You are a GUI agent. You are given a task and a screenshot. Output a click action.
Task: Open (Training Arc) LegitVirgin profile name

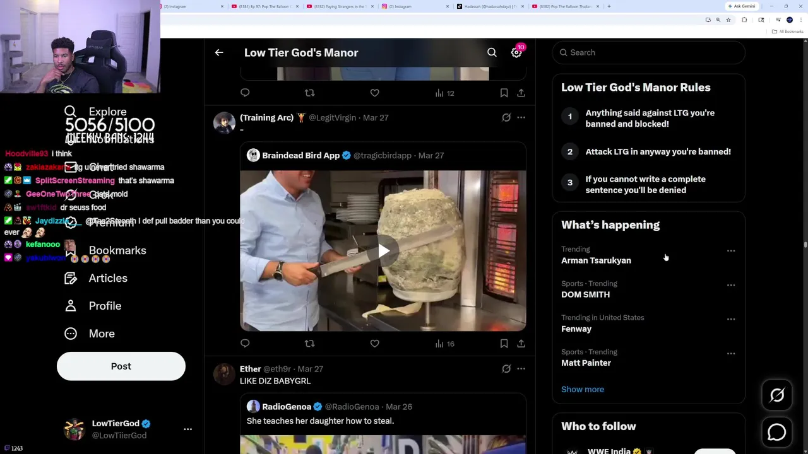coord(272,117)
